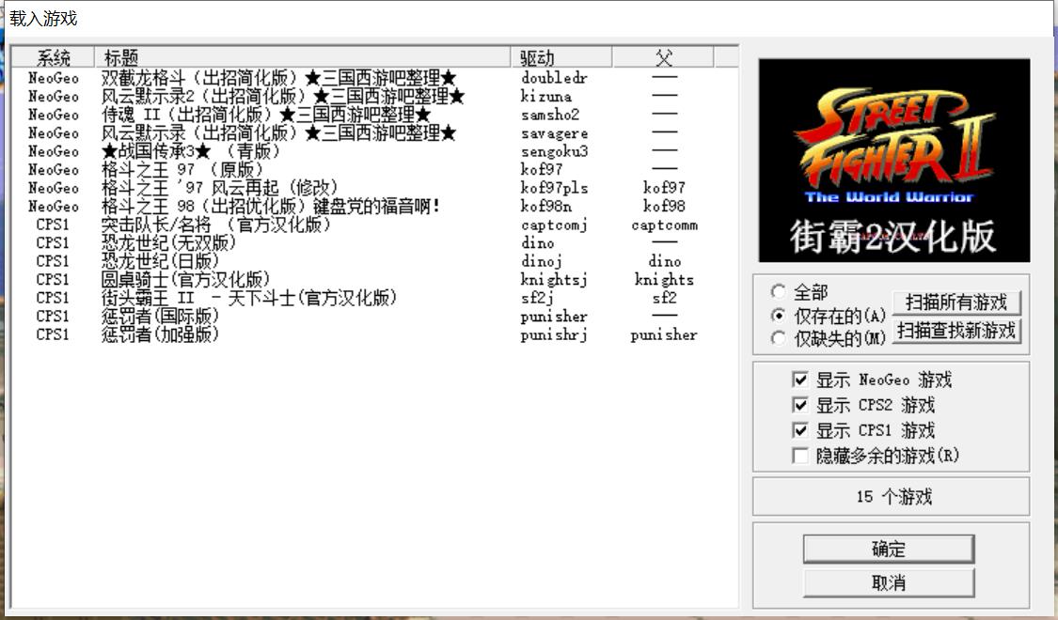This screenshot has width=1058, height=620.
Task: Toggle the 显示 CPS2 游戏 checkbox
Action: click(800, 406)
